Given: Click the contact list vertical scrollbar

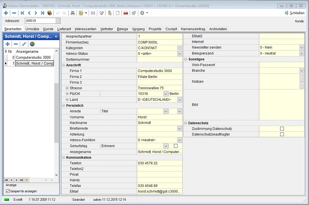Looking at the screenshot, I should point(56,113).
